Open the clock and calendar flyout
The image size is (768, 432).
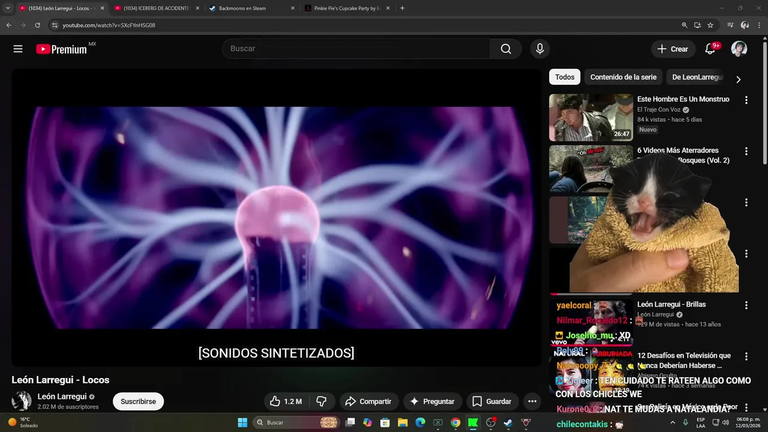point(746,422)
